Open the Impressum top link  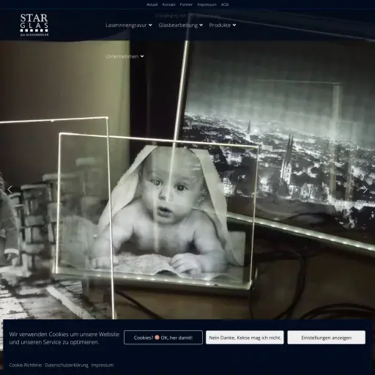[x=207, y=4]
